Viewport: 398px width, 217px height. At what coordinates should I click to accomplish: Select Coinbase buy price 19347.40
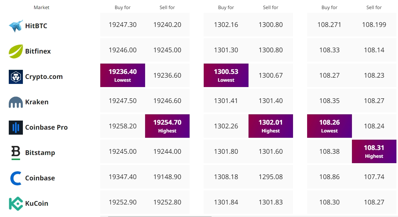(123, 177)
